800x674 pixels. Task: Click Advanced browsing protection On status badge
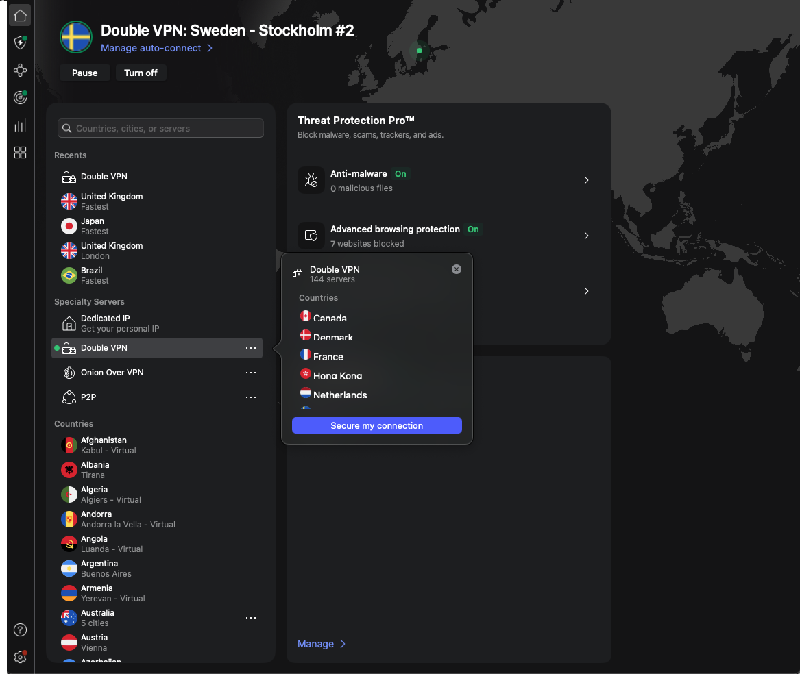point(474,229)
